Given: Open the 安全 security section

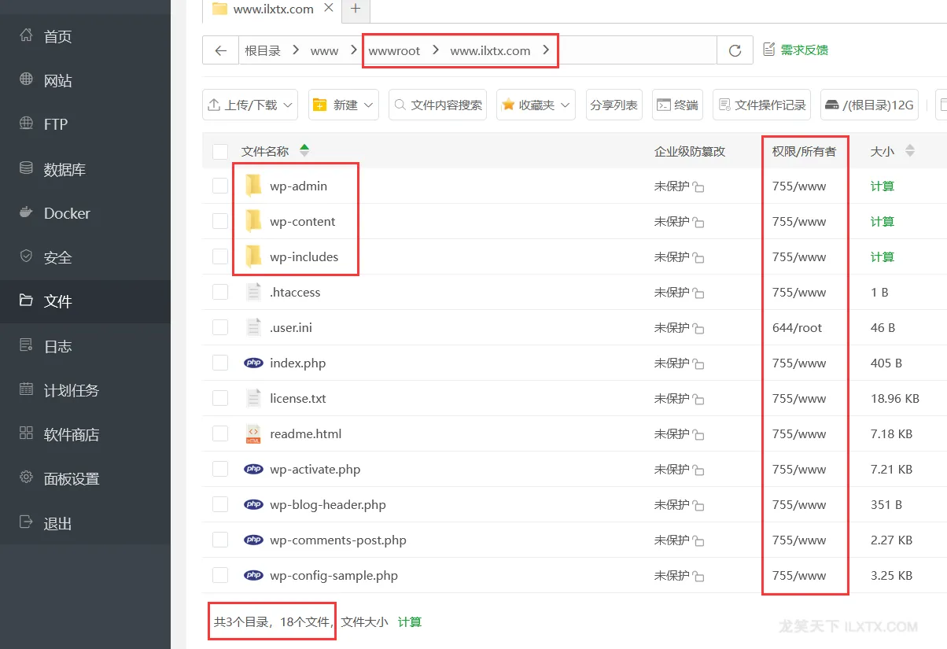Looking at the screenshot, I should 85,257.
